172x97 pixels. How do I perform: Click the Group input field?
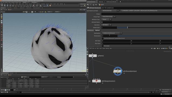pyautogui.click(x=137, y=14)
